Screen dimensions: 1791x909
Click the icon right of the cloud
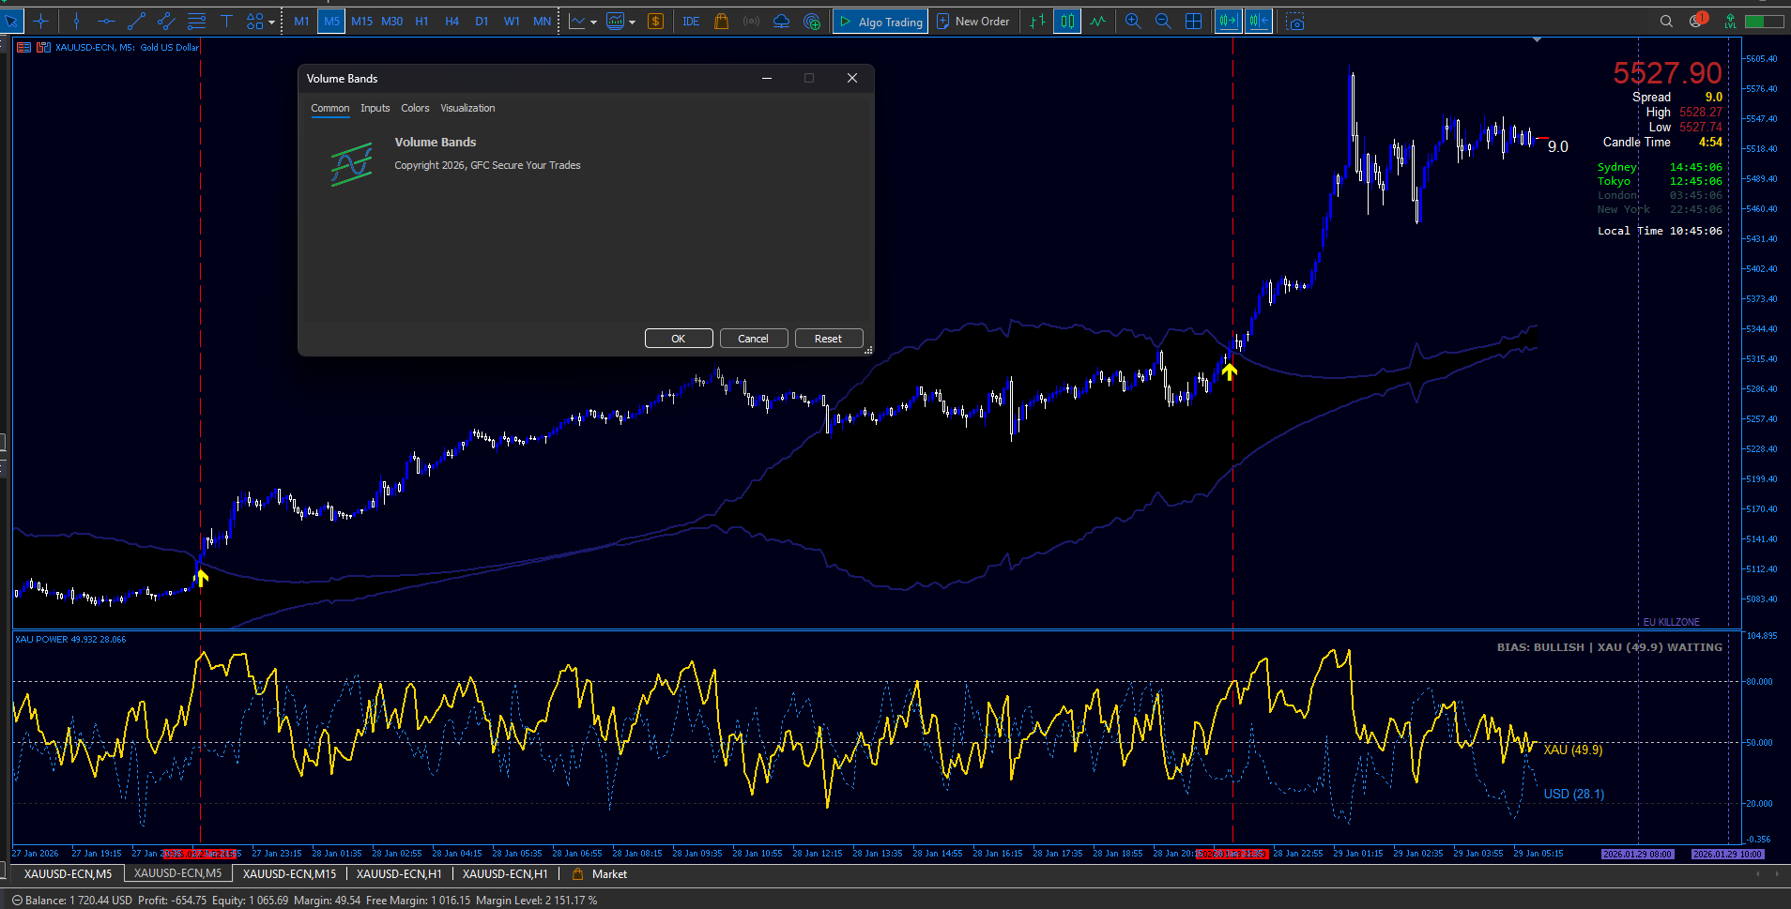(x=812, y=21)
